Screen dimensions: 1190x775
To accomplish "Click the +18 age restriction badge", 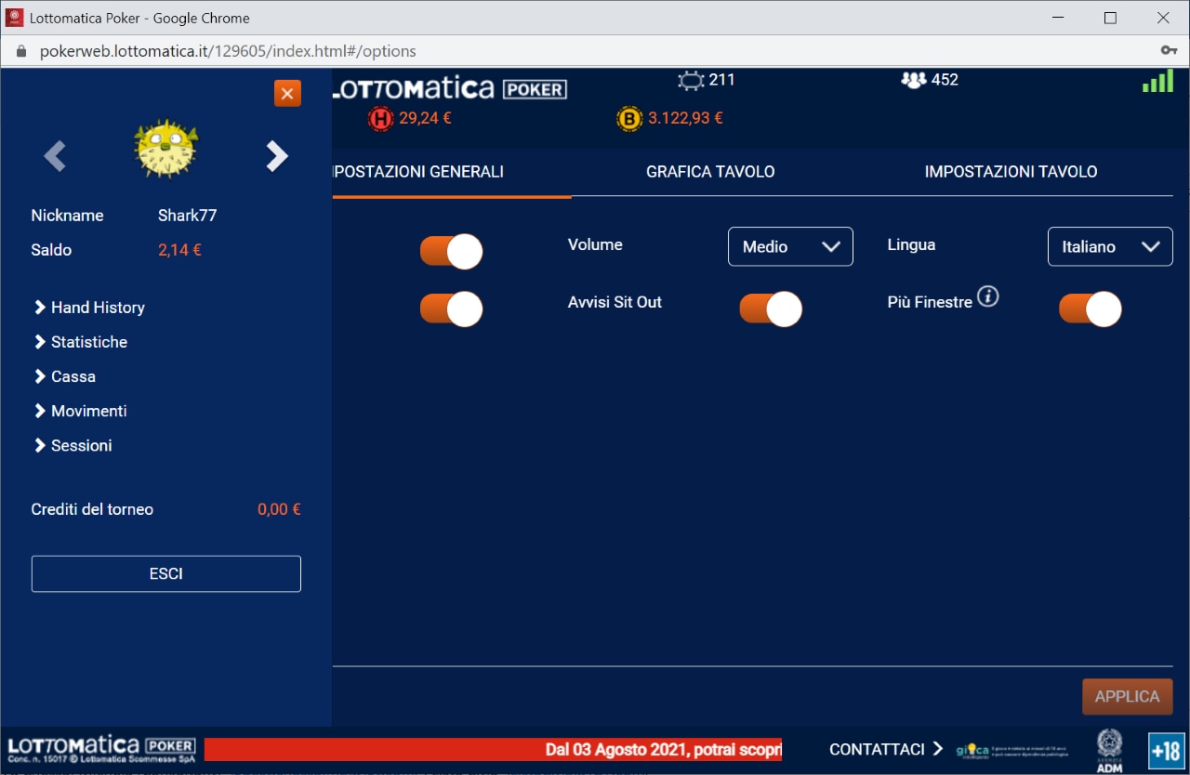I will pyautogui.click(x=1166, y=751).
